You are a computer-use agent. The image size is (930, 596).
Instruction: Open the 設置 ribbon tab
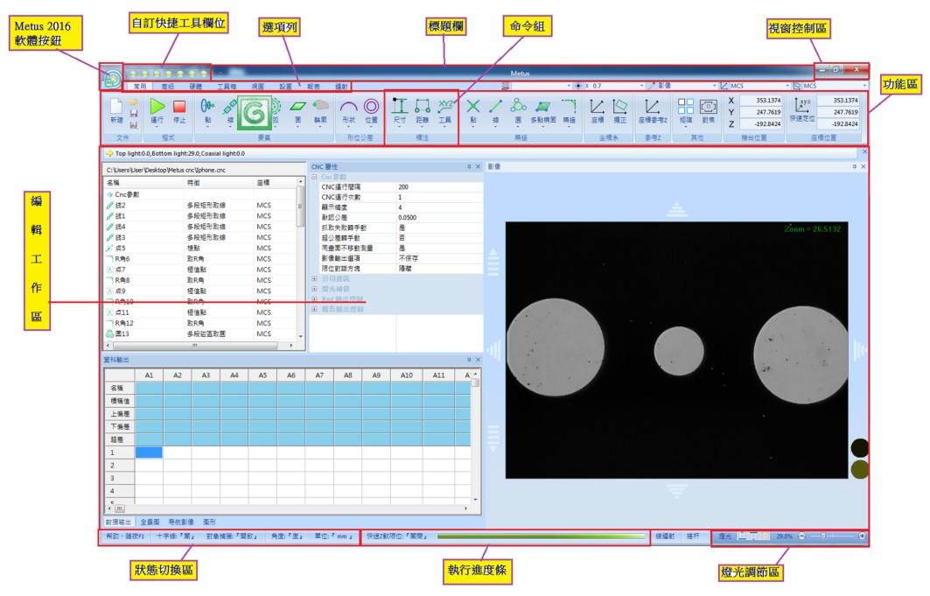point(286,87)
